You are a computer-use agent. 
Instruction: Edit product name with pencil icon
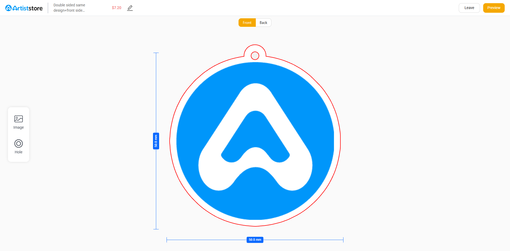pos(130,8)
